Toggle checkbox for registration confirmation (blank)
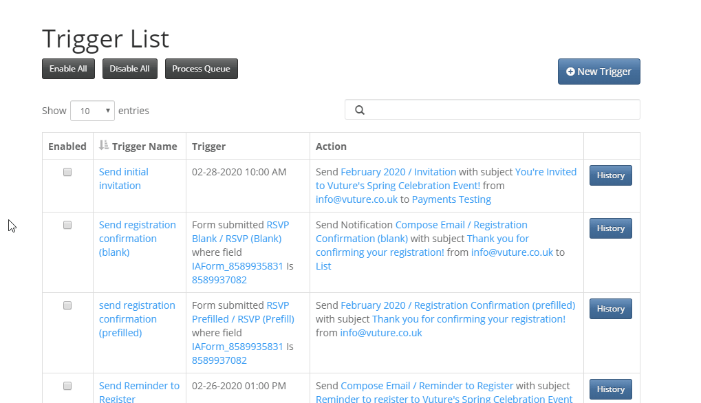The height and width of the screenshot is (403, 701). pos(67,225)
